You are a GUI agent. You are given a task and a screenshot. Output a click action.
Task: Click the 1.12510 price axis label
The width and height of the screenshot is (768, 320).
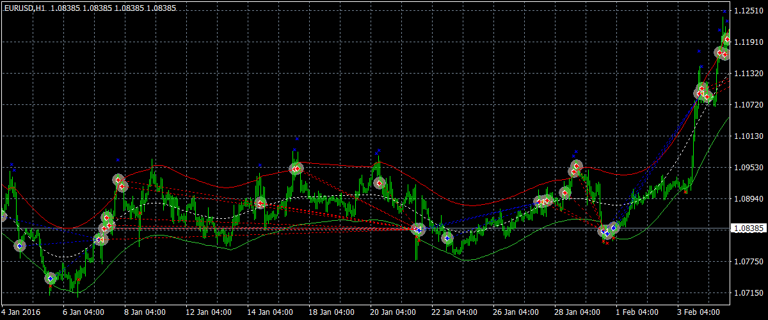click(748, 11)
